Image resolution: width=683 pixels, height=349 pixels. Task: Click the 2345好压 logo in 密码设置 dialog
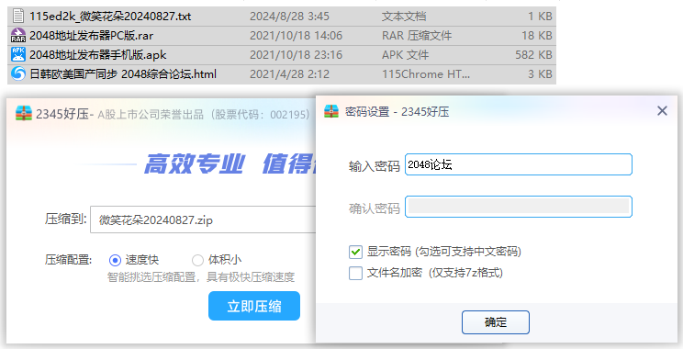pos(331,111)
